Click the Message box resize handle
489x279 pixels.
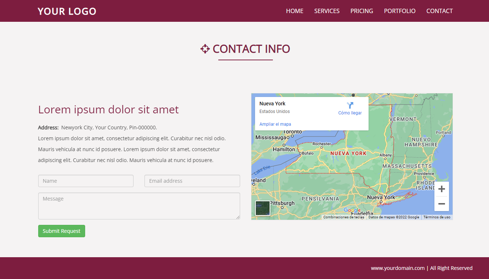click(x=238, y=217)
